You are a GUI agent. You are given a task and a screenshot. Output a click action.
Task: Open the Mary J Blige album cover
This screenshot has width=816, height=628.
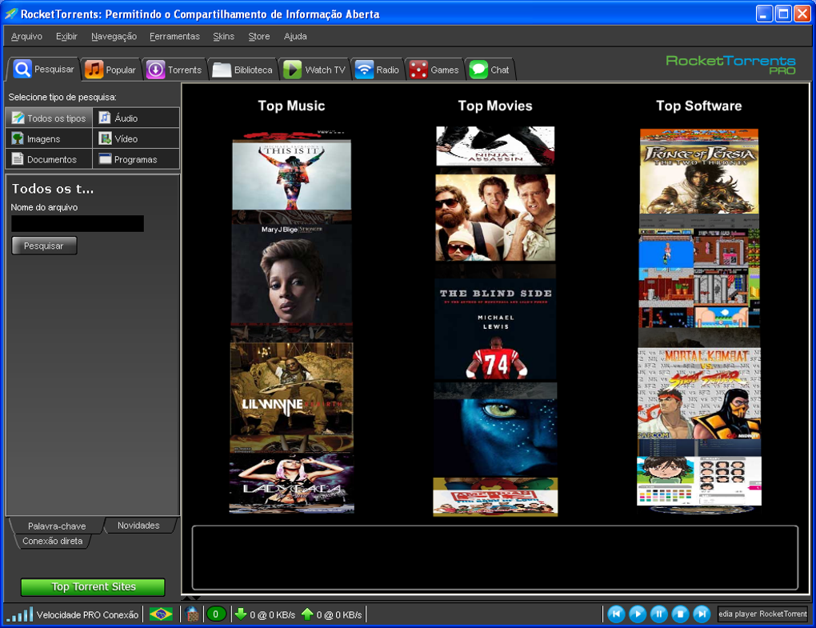click(292, 274)
